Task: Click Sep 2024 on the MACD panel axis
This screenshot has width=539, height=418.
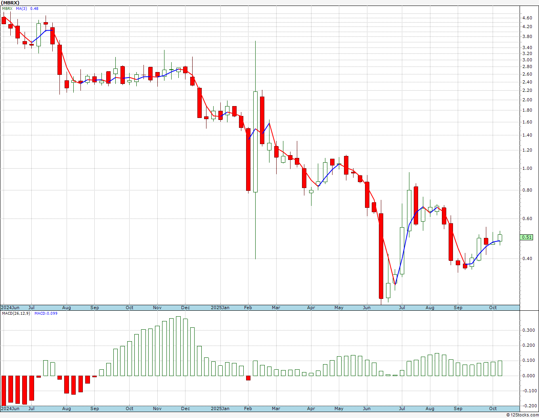Action: tap(95, 408)
